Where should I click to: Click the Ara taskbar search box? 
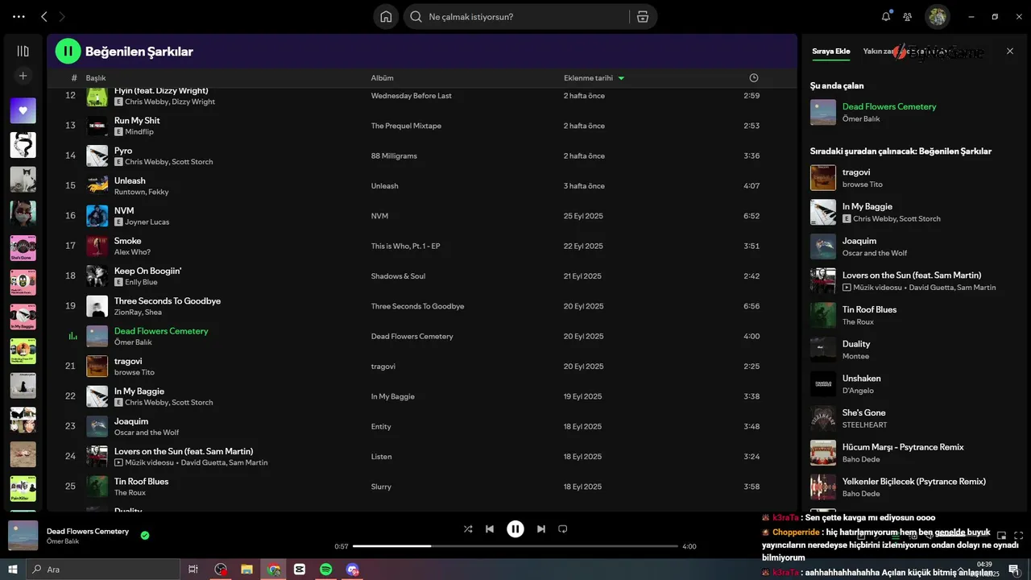pyautogui.click(x=102, y=570)
